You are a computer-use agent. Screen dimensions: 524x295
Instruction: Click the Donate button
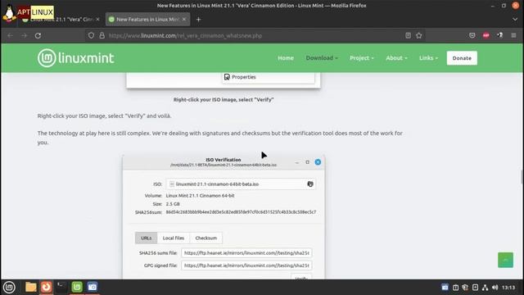tap(462, 58)
